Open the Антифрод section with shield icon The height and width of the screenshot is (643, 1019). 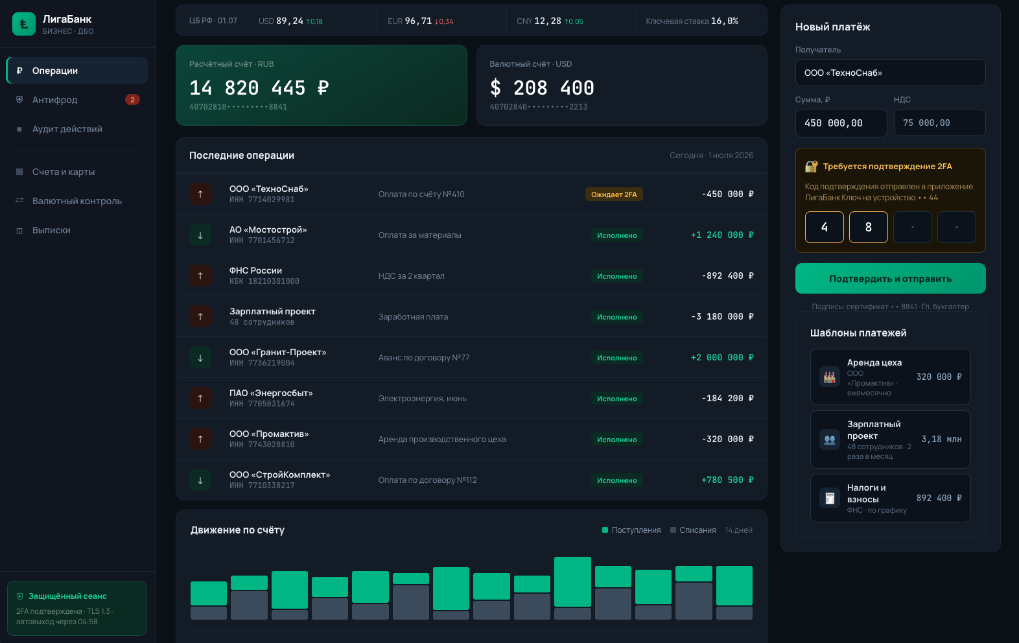coord(77,100)
